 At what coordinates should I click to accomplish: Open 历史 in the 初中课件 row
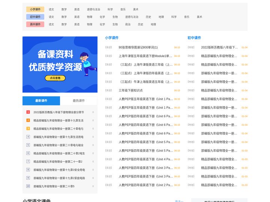pos(148,17)
